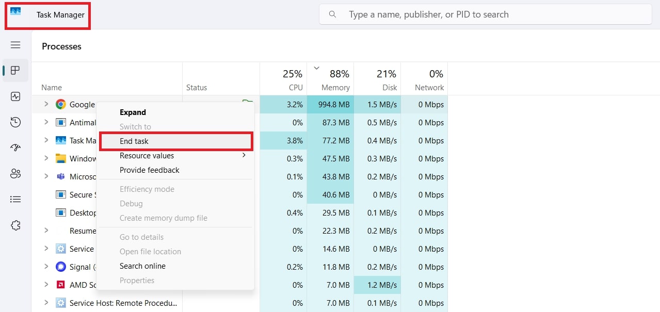The image size is (660, 312).
Task: Click the Microsoft Teams process icon
Action: pos(61,176)
